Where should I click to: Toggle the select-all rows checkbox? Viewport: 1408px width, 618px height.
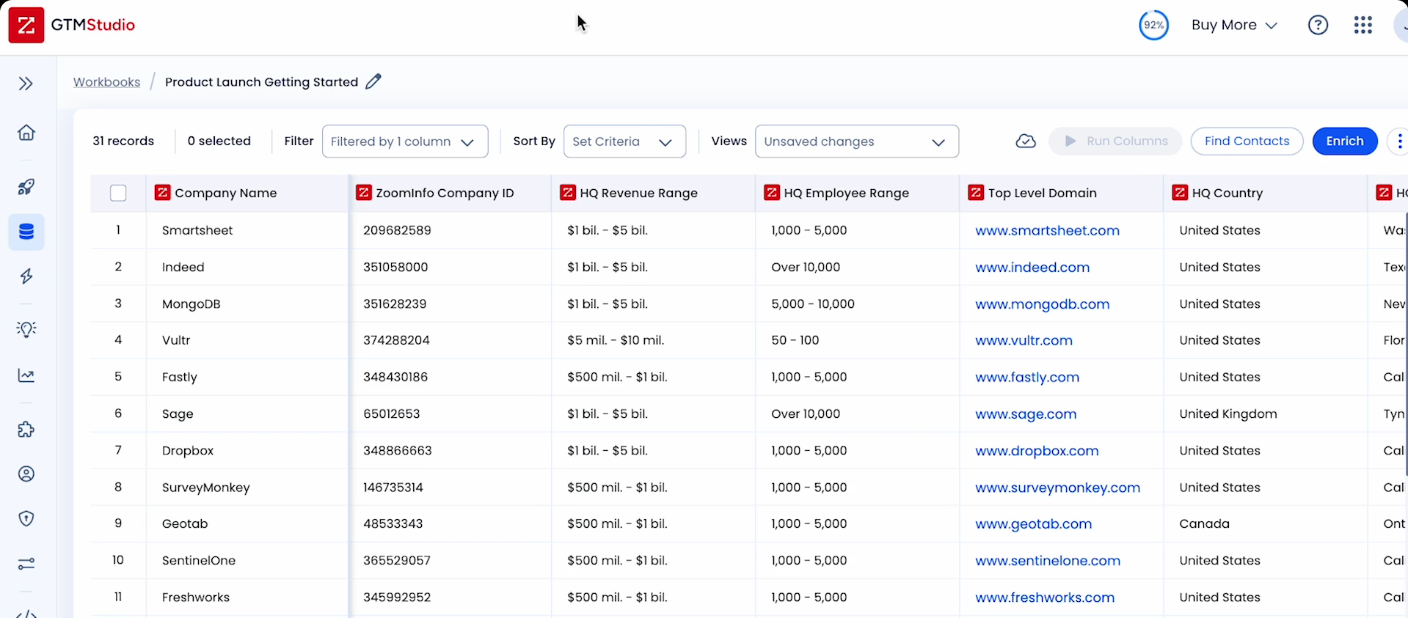pos(118,193)
